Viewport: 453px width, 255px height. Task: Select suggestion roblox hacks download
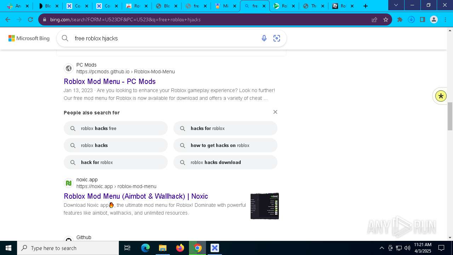pyautogui.click(x=225, y=162)
